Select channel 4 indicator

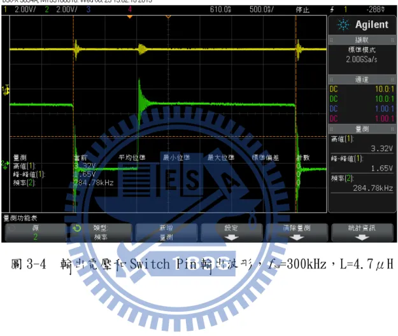[130, 10]
